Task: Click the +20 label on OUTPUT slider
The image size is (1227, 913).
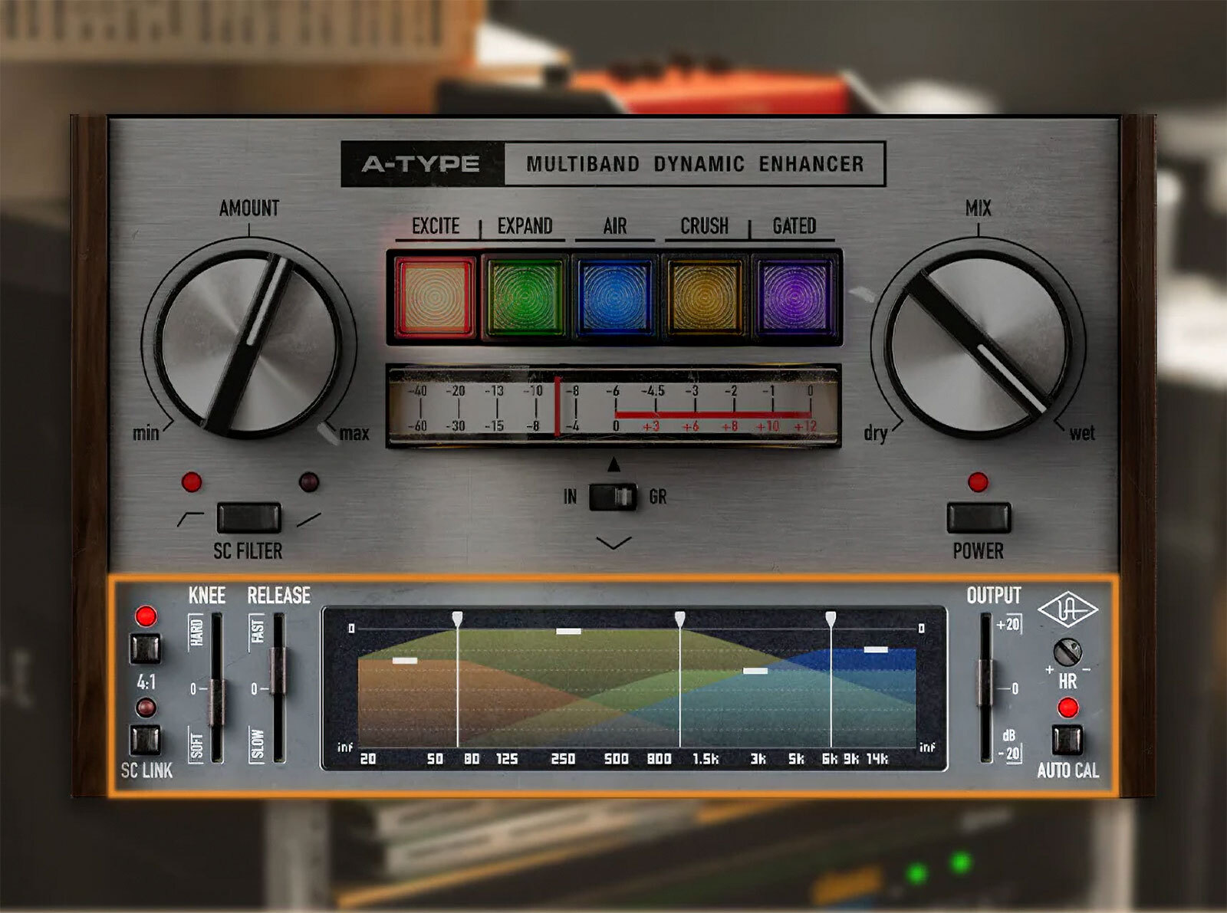Action: (x=1008, y=624)
